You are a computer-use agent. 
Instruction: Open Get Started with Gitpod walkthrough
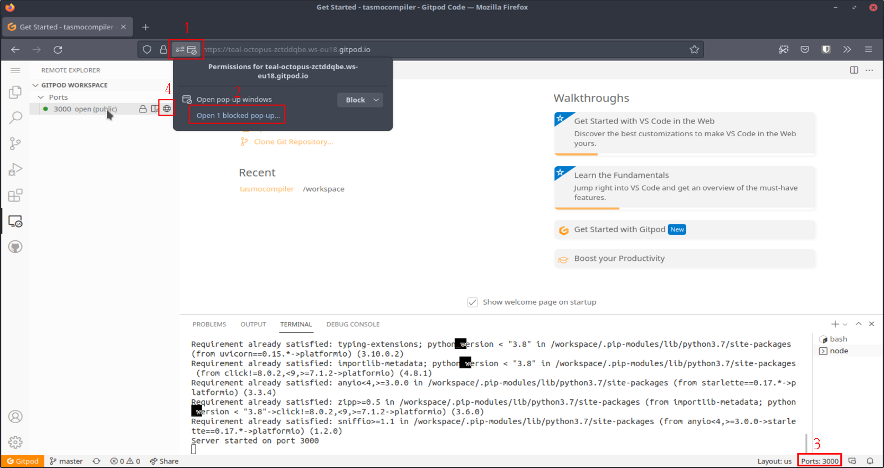(685, 230)
